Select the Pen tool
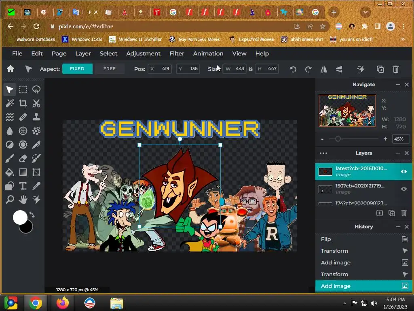The image size is (414, 311). pos(36,145)
